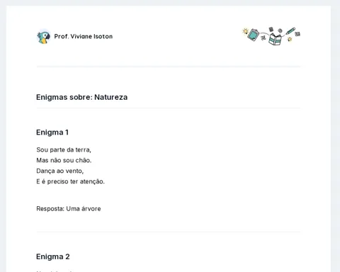Click the green notebook illustration icon

(x=254, y=35)
